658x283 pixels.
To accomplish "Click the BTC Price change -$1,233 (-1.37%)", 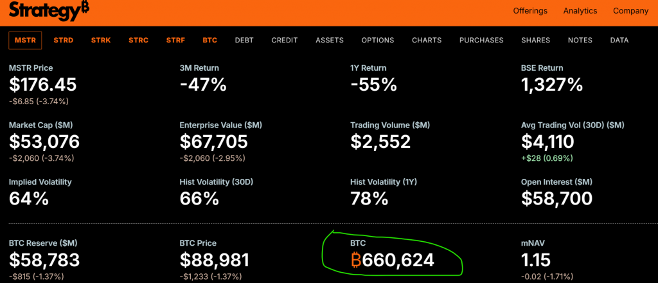I will tap(211, 277).
